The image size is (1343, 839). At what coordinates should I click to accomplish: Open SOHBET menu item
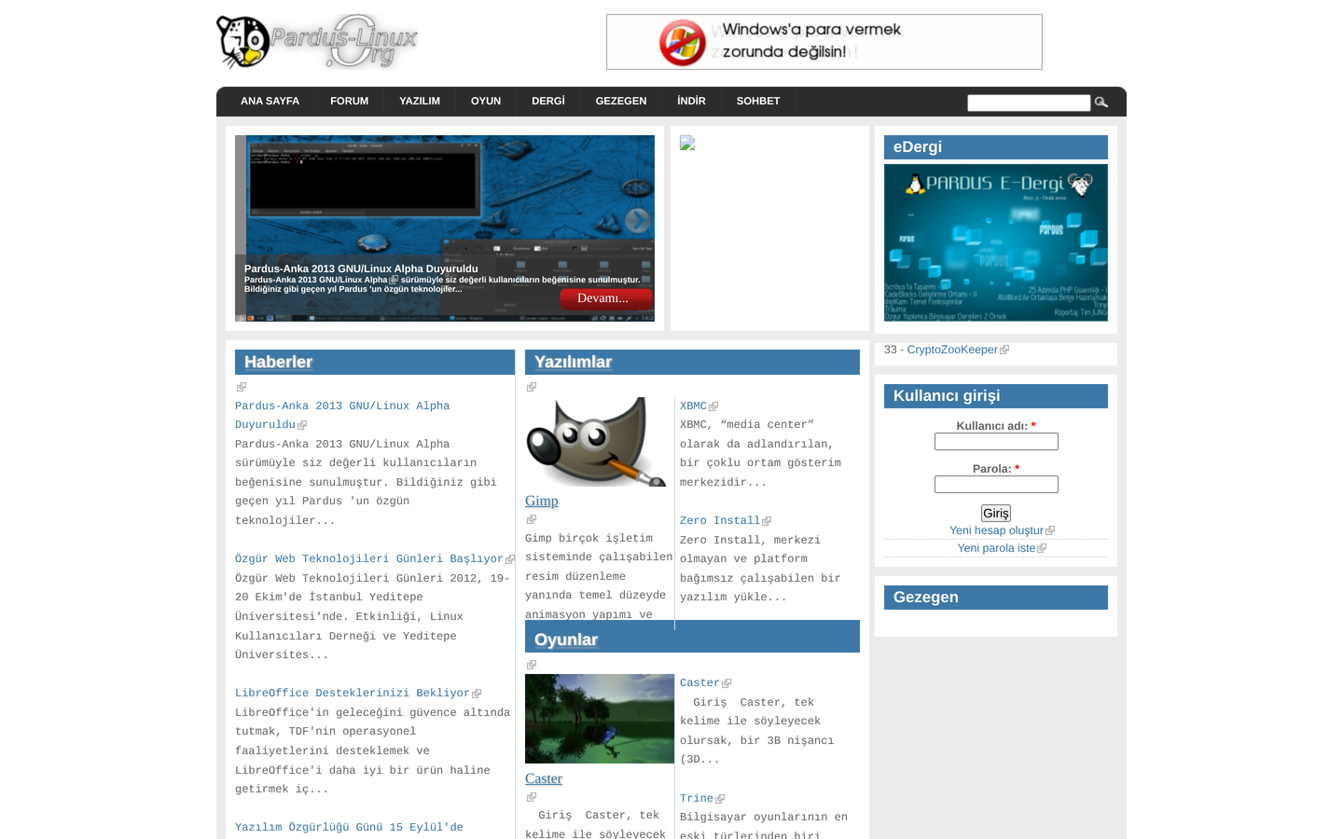758,101
